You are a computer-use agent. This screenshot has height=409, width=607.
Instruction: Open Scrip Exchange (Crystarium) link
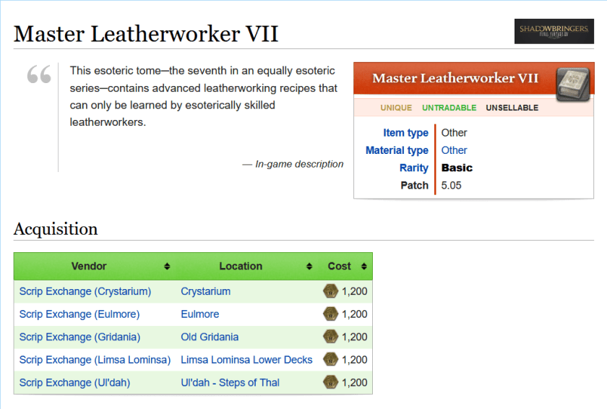[85, 291]
